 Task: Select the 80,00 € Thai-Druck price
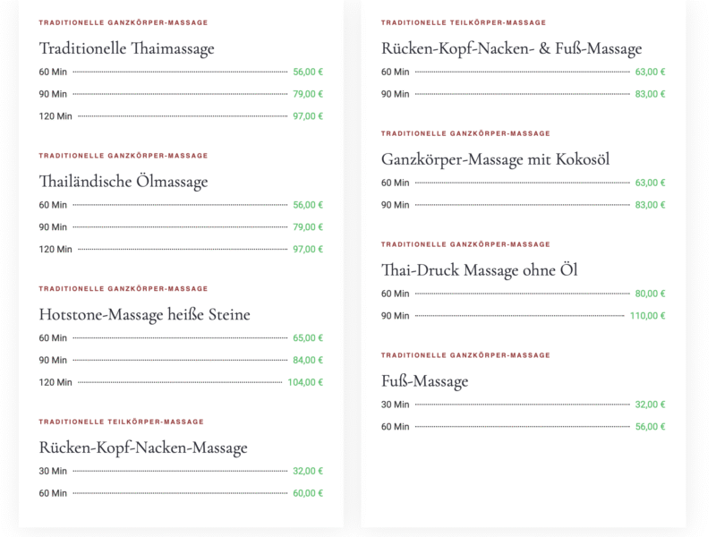(x=650, y=294)
